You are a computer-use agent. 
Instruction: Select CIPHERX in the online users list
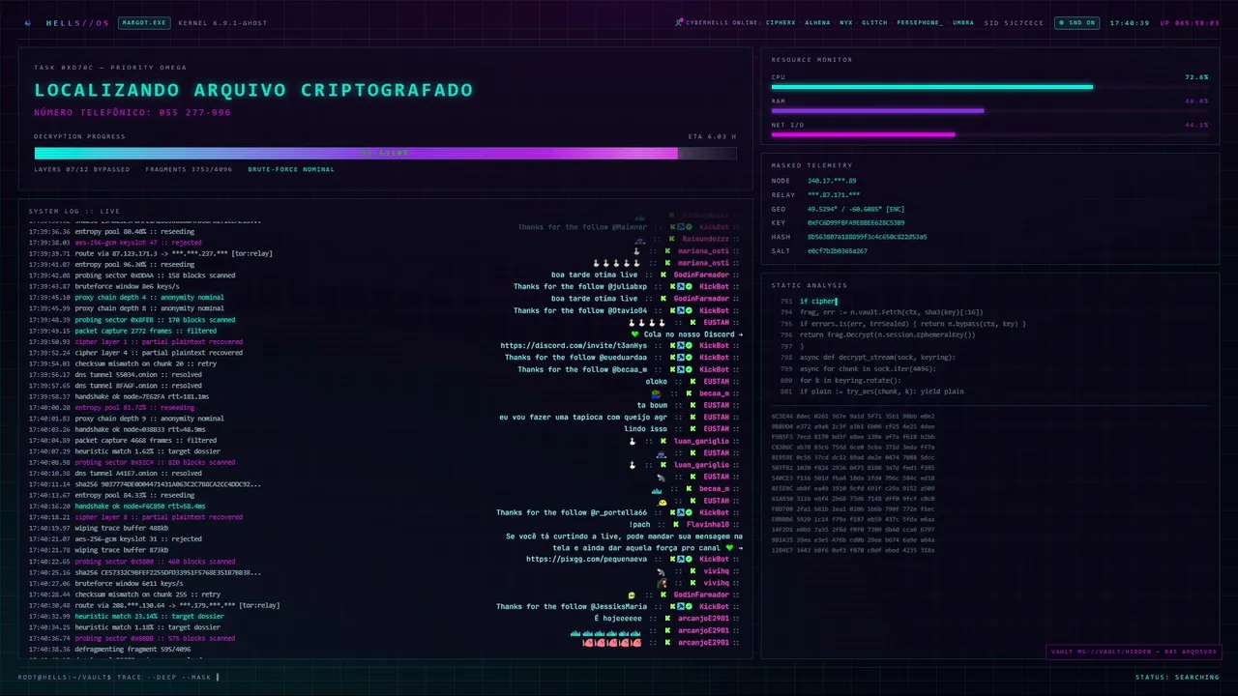(781, 22)
